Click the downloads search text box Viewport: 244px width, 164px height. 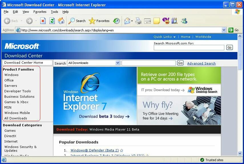tap(149, 63)
